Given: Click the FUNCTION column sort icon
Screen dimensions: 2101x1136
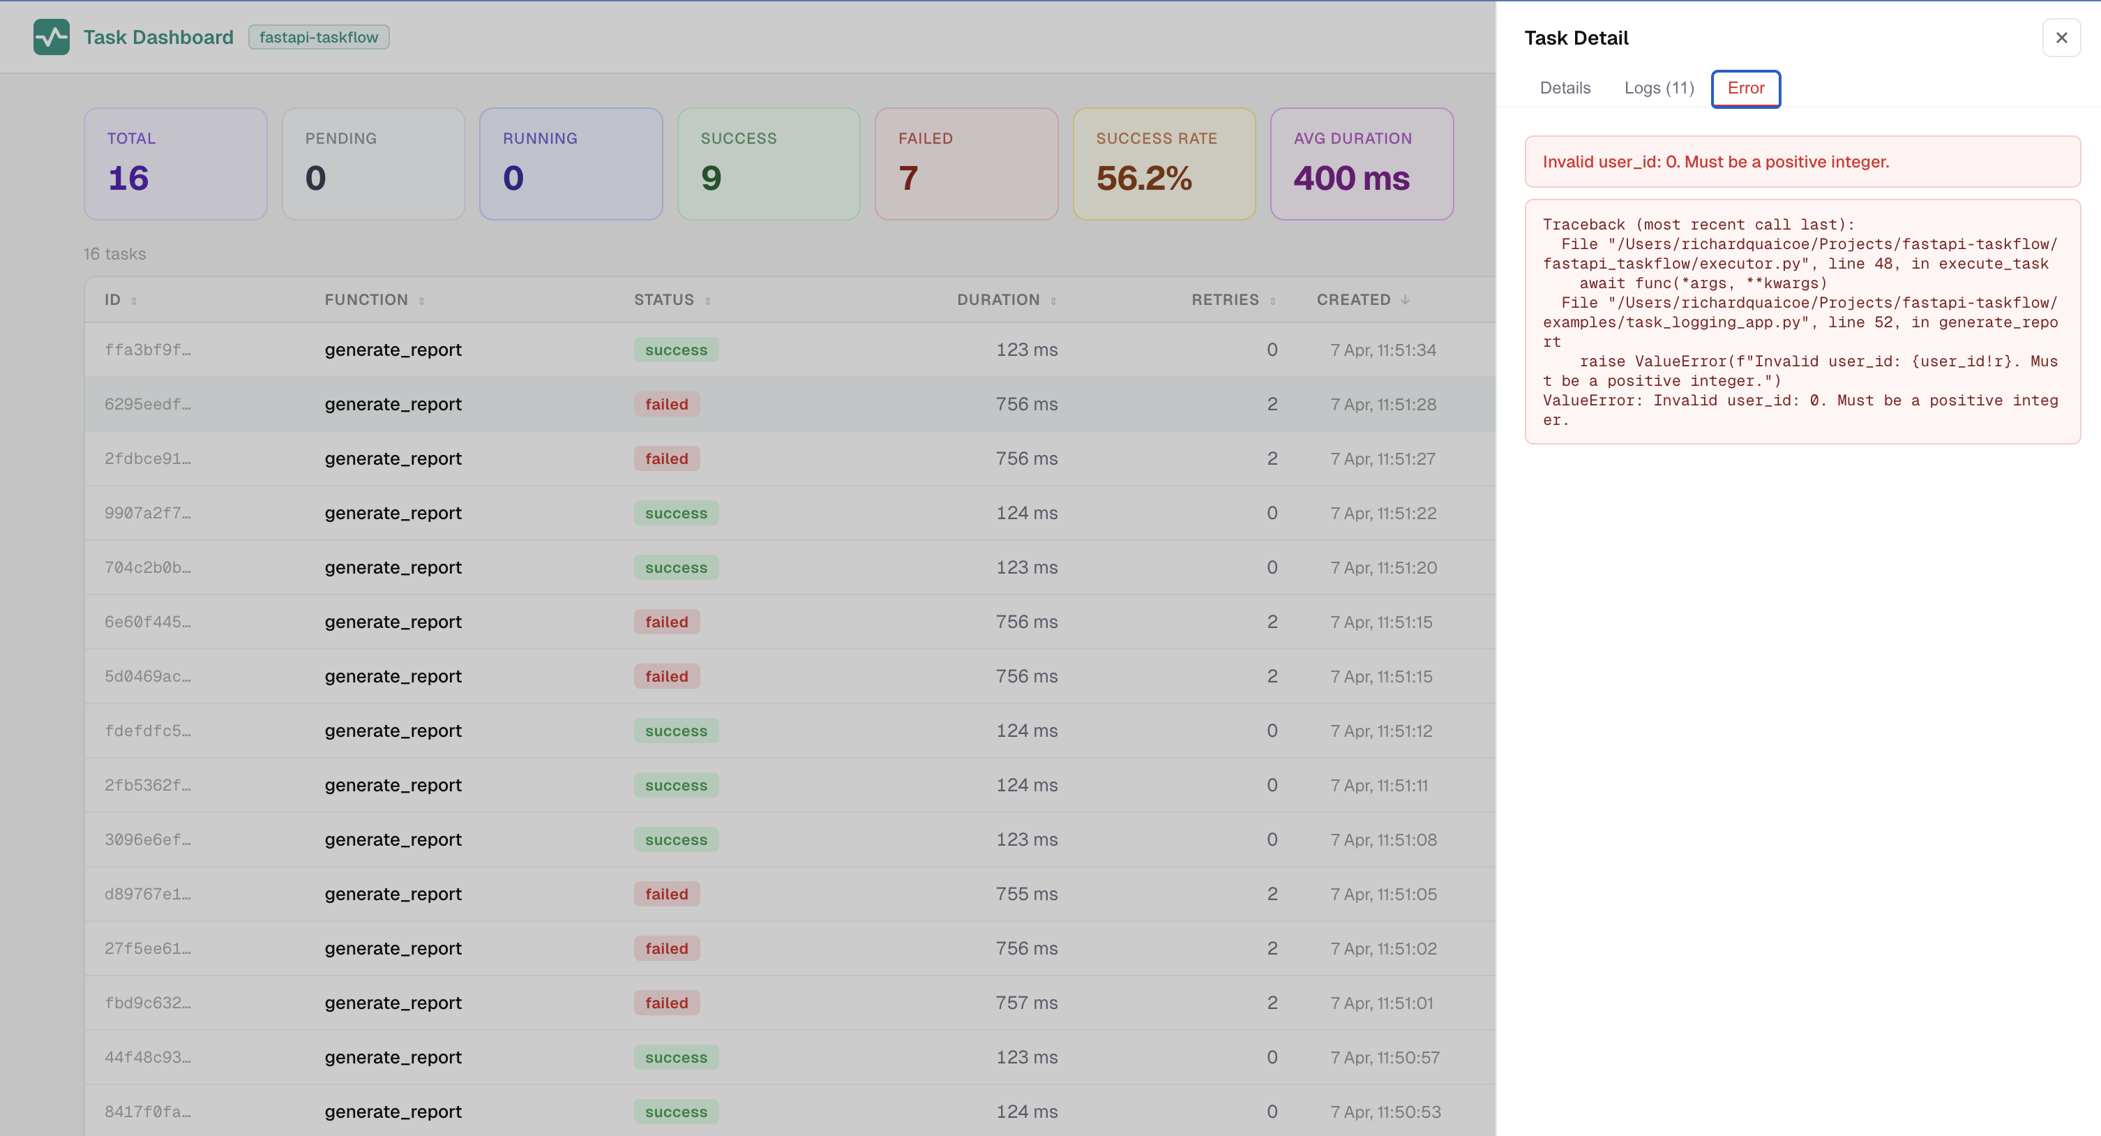Looking at the screenshot, I should pyautogui.click(x=422, y=301).
